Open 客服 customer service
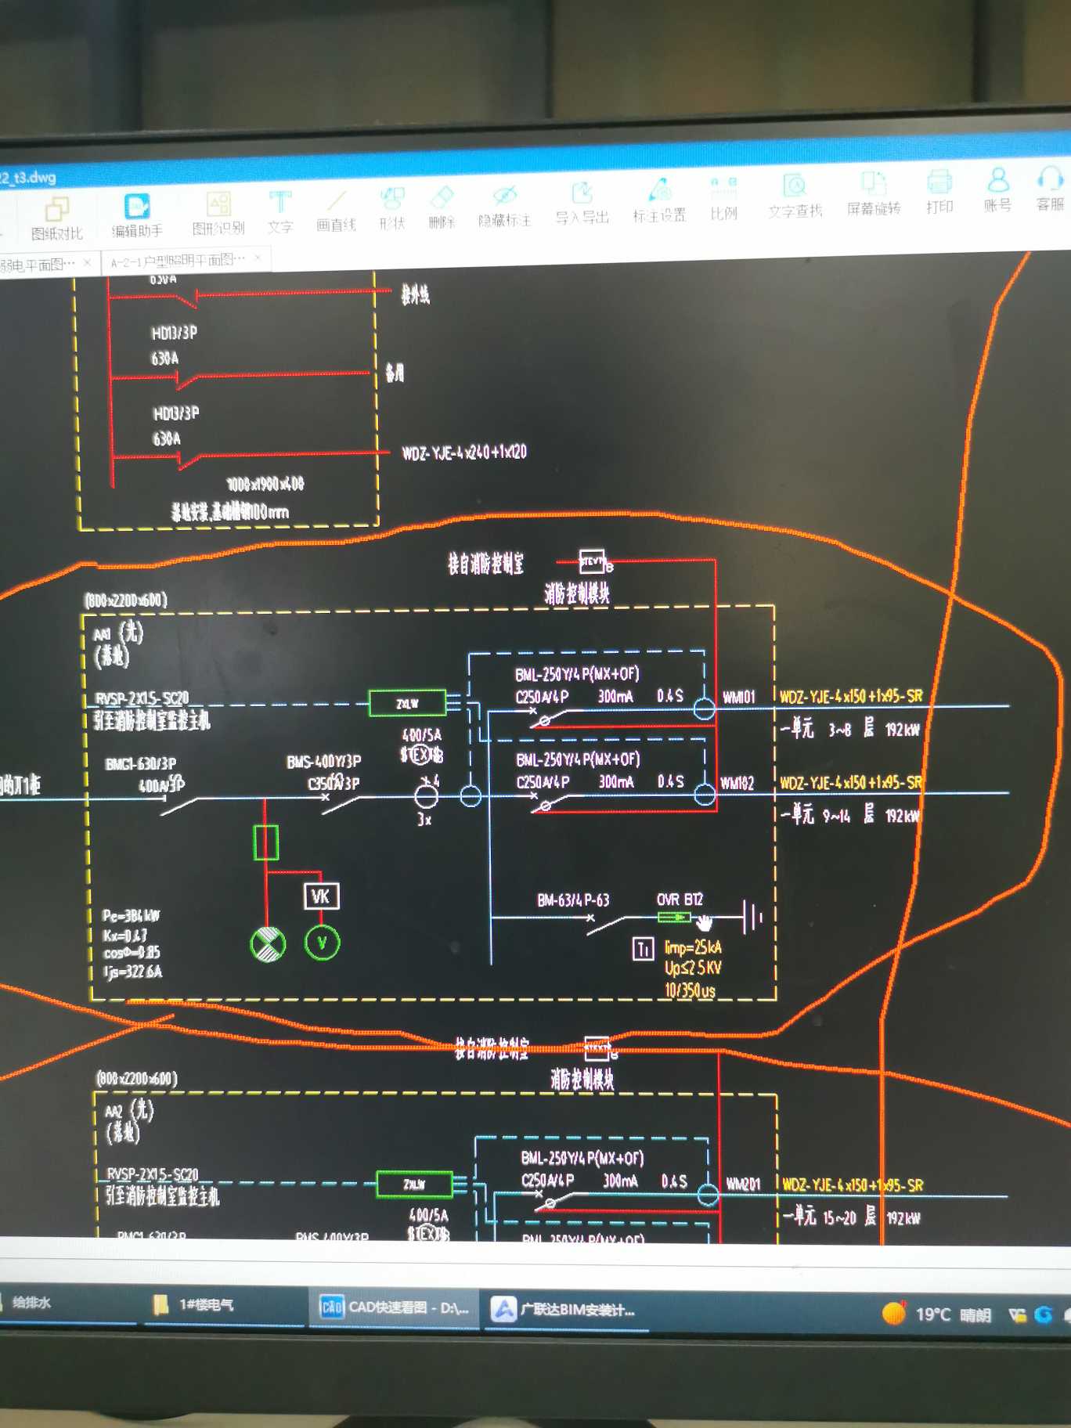1071x1428 pixels. click(1050, 189)
